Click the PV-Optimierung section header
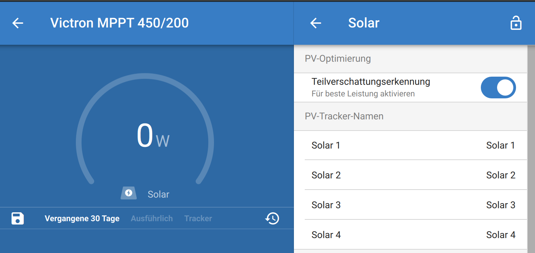Screen dimensions: 535x253 pos(338,59)
